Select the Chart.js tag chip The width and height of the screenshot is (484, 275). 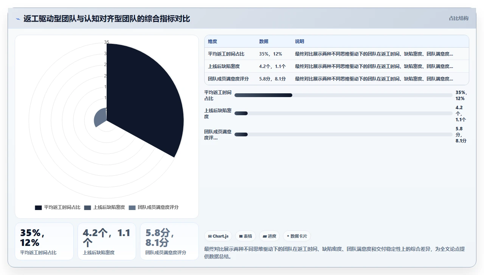pos(218,236)
